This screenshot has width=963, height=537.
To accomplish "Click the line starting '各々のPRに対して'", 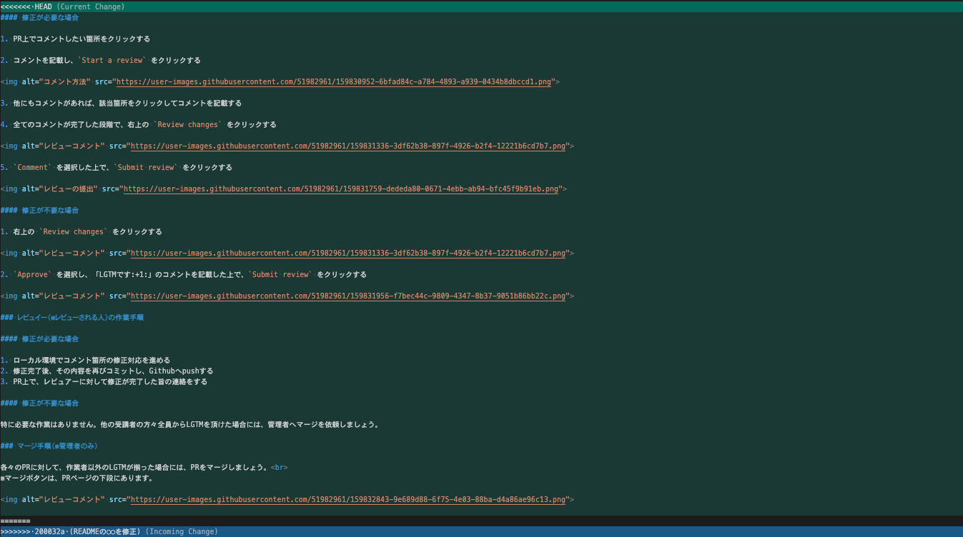I will [144, 467].
